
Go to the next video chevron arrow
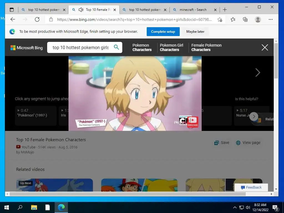click(x=258, y=72)
